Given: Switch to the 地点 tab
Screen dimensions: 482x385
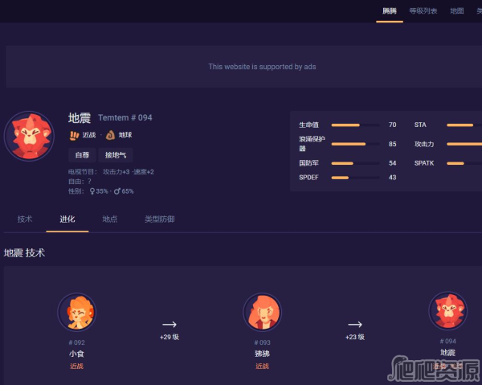Looking at the screenshot, I should (110, 219).
